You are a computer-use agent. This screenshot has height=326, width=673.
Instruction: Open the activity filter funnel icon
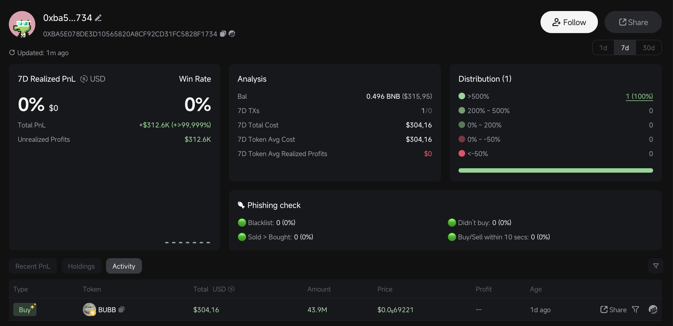(656, 266)
